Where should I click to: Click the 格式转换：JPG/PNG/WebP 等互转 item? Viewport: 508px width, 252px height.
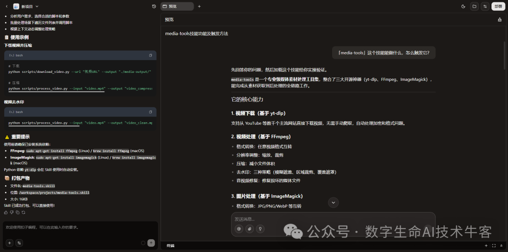[269, 206]
